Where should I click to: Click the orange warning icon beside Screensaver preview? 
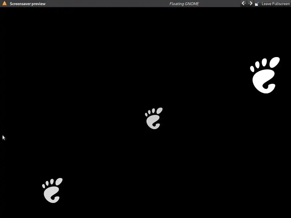coord(5,3)
